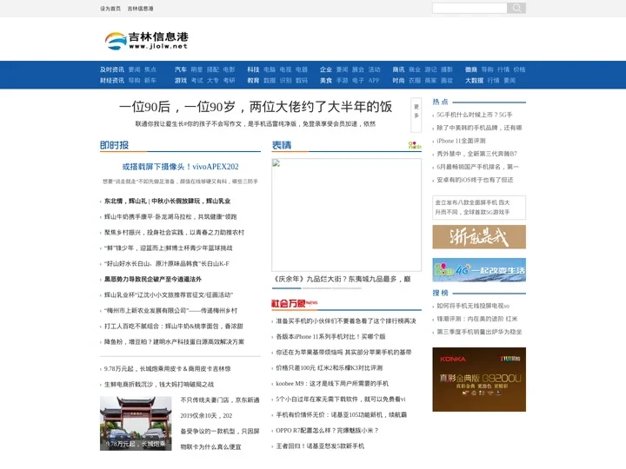The height and width of the screenshot is (469, 626).
Task: Open the 美食 navigation item
Action: click(326, 80)
